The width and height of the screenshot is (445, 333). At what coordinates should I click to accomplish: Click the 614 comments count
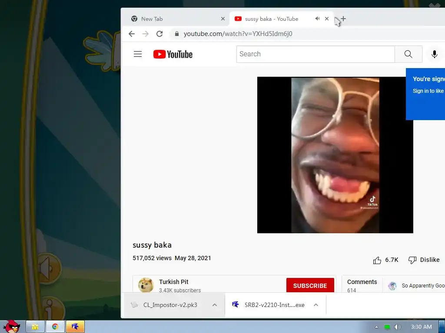[x=351, y=290]
